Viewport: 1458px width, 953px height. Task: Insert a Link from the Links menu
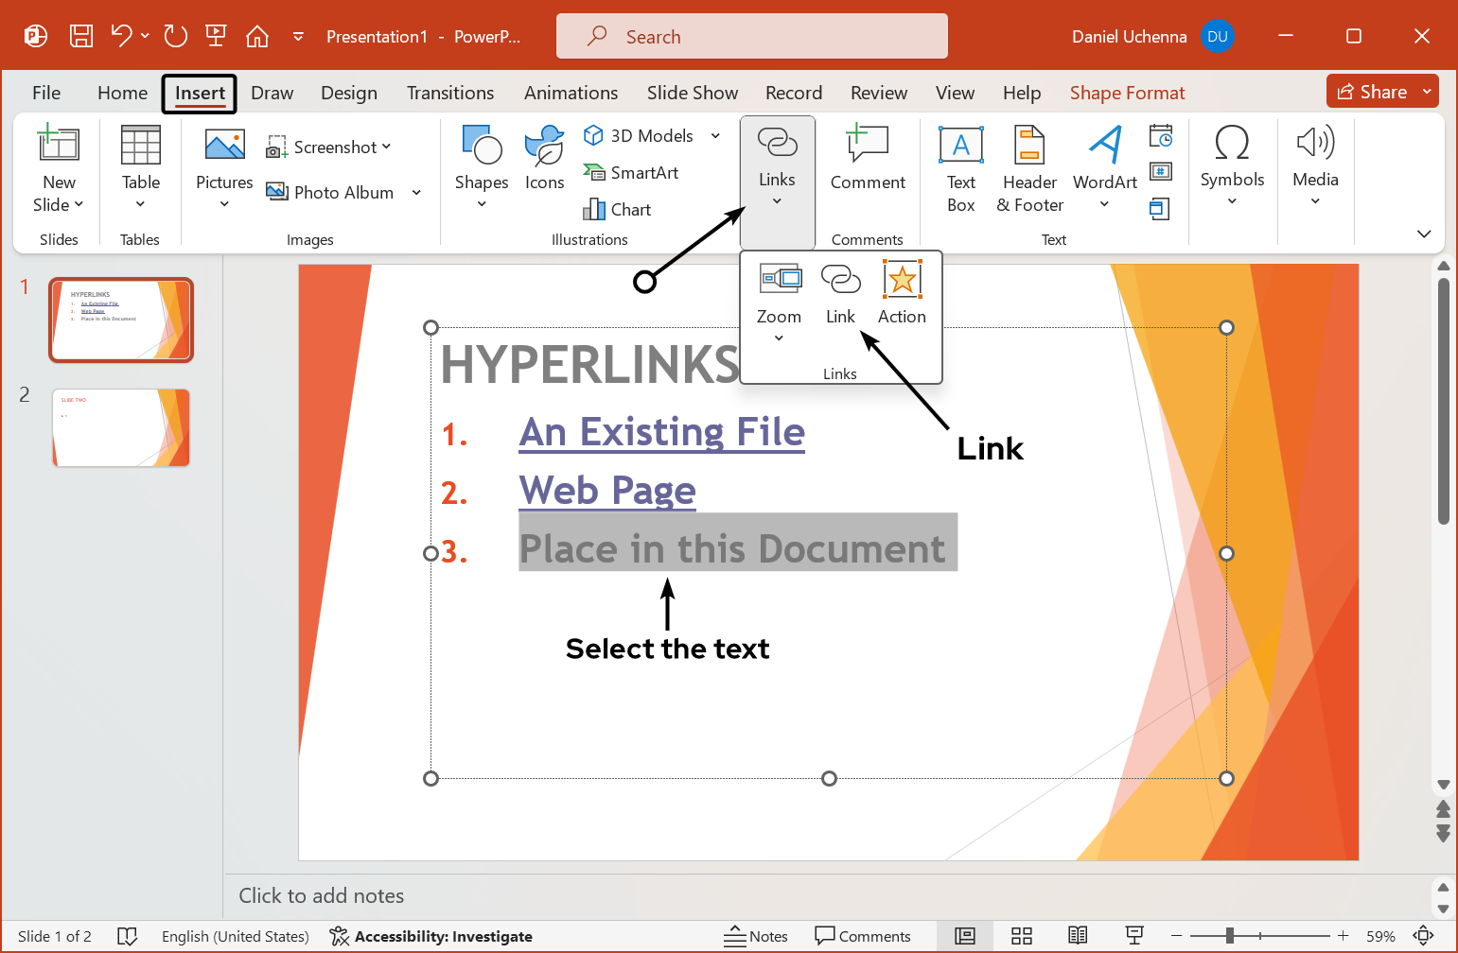pyautogui.click(x=840, y=291)
